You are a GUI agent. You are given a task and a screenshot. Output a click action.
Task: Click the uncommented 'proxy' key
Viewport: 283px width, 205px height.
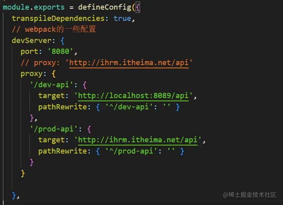click(x=31, y=74)
